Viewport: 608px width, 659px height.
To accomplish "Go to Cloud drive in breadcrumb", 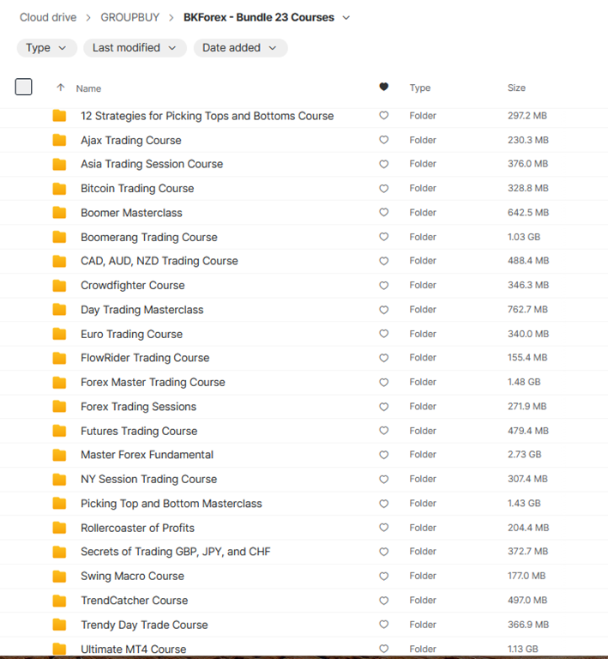I will pyautogui.click(x=48, y=17).
